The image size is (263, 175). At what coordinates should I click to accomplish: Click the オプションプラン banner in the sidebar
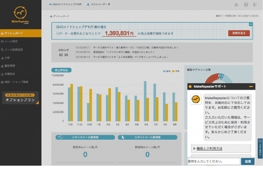click(x=20, y=98)
